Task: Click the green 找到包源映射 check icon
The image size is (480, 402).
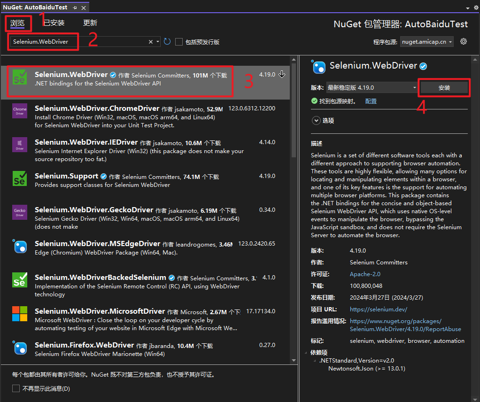Action: [x=314, y=101]
